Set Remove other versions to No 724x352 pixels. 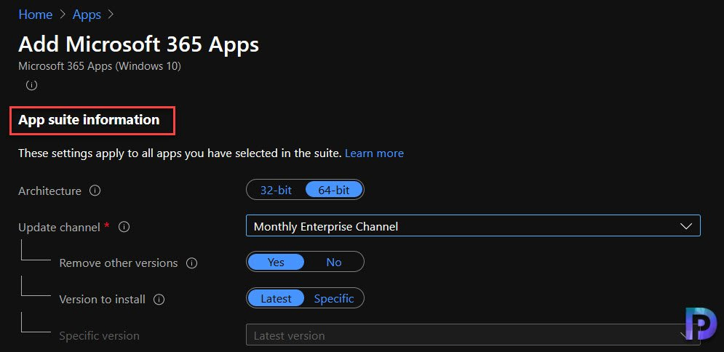pyautogui.click(x=334, y=262)
